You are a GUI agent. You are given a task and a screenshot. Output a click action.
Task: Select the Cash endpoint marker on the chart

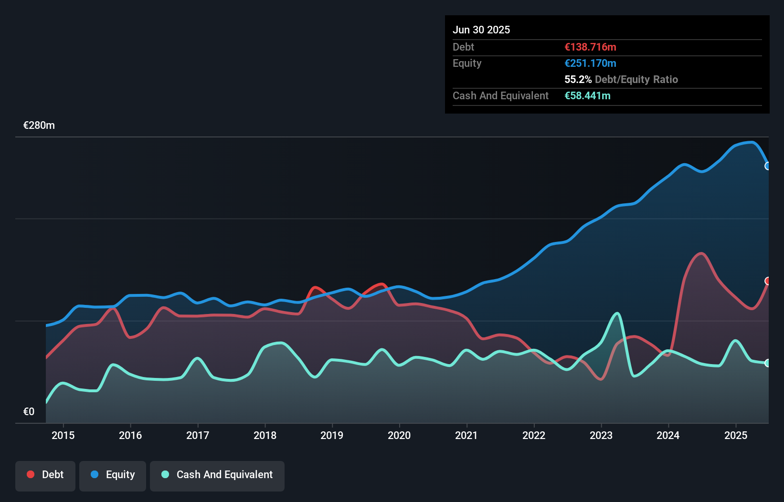tap(768, 363)
